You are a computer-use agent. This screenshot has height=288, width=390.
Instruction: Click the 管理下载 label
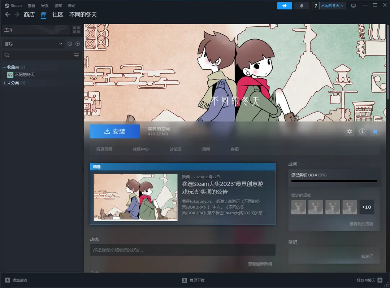[197, 280]
